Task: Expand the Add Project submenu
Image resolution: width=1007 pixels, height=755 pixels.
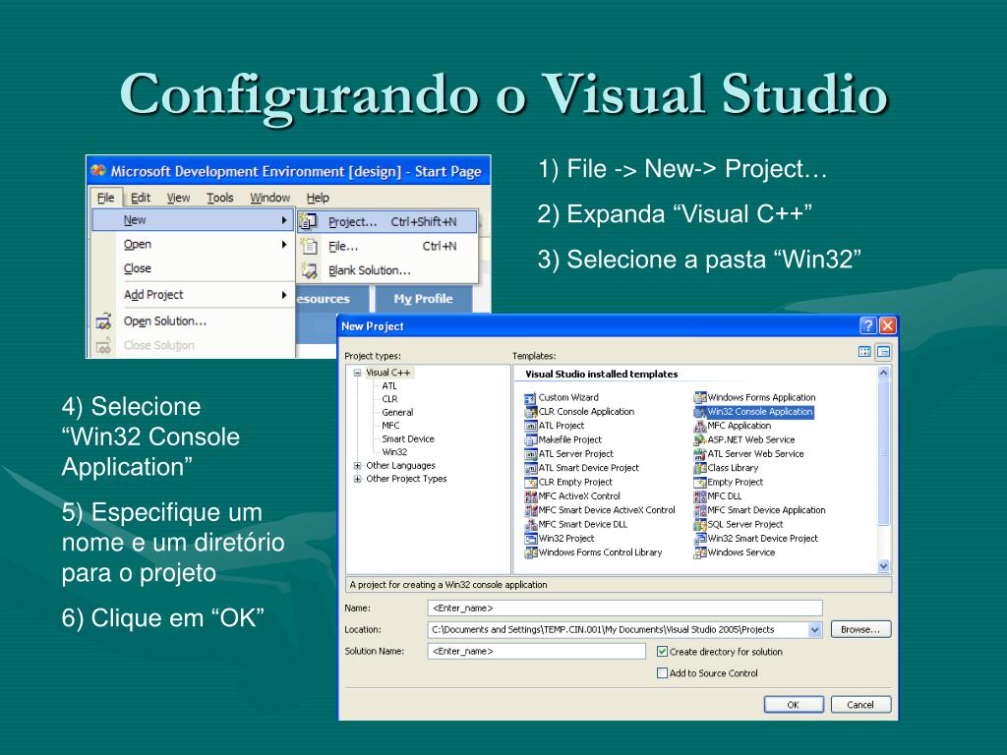Action: [194, 295]
